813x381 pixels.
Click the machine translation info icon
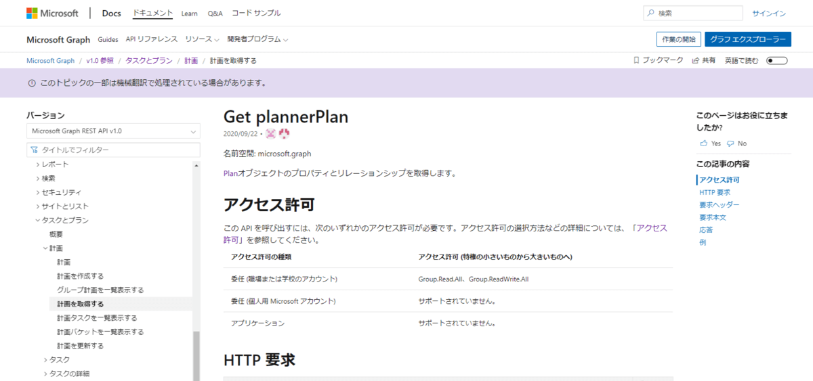tap(31, 83)
